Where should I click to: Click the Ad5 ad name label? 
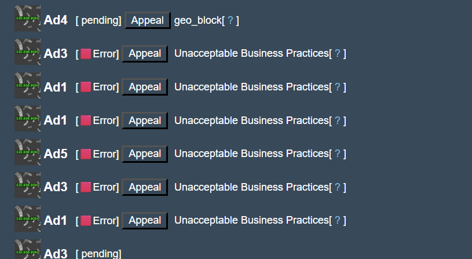[x=56, y=154]
